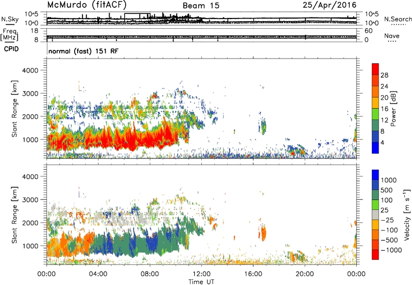Click the "Time UT" axis label

[x=201, y=282]
